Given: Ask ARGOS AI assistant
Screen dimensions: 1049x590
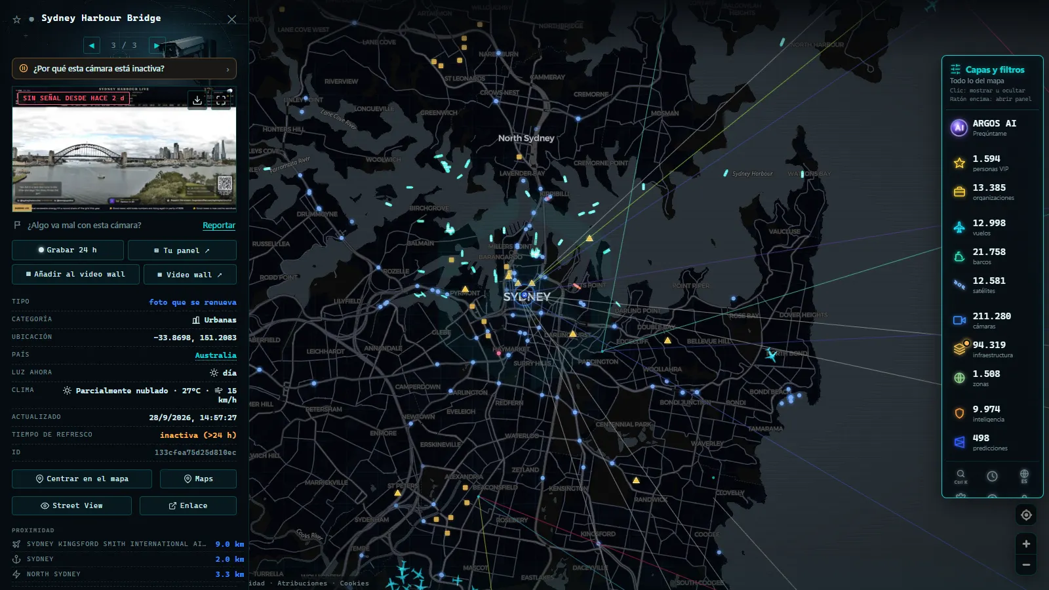Looking at the screenshot, I should click(993, 127).
